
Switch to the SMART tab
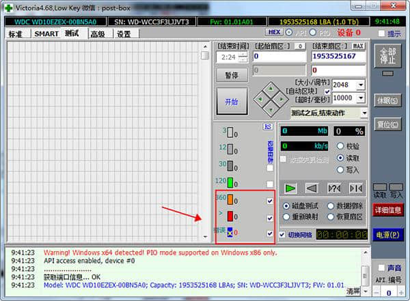click(46, 33)
